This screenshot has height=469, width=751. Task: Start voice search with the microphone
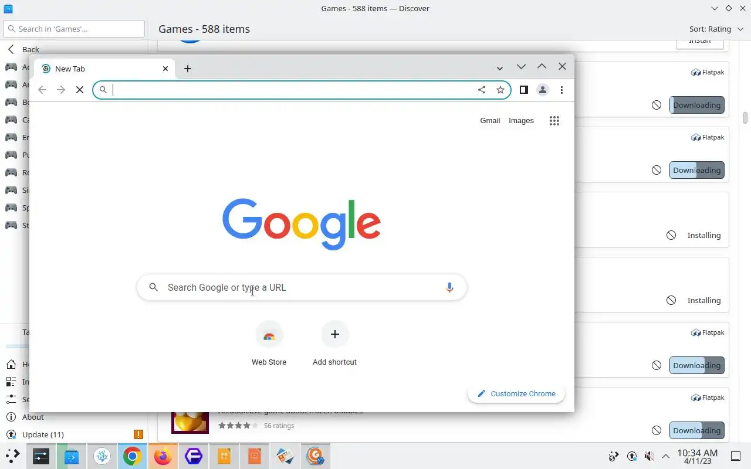coord(449,287)
